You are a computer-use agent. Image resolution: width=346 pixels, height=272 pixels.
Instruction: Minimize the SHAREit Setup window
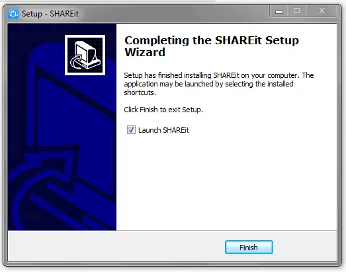click(279, 11)
